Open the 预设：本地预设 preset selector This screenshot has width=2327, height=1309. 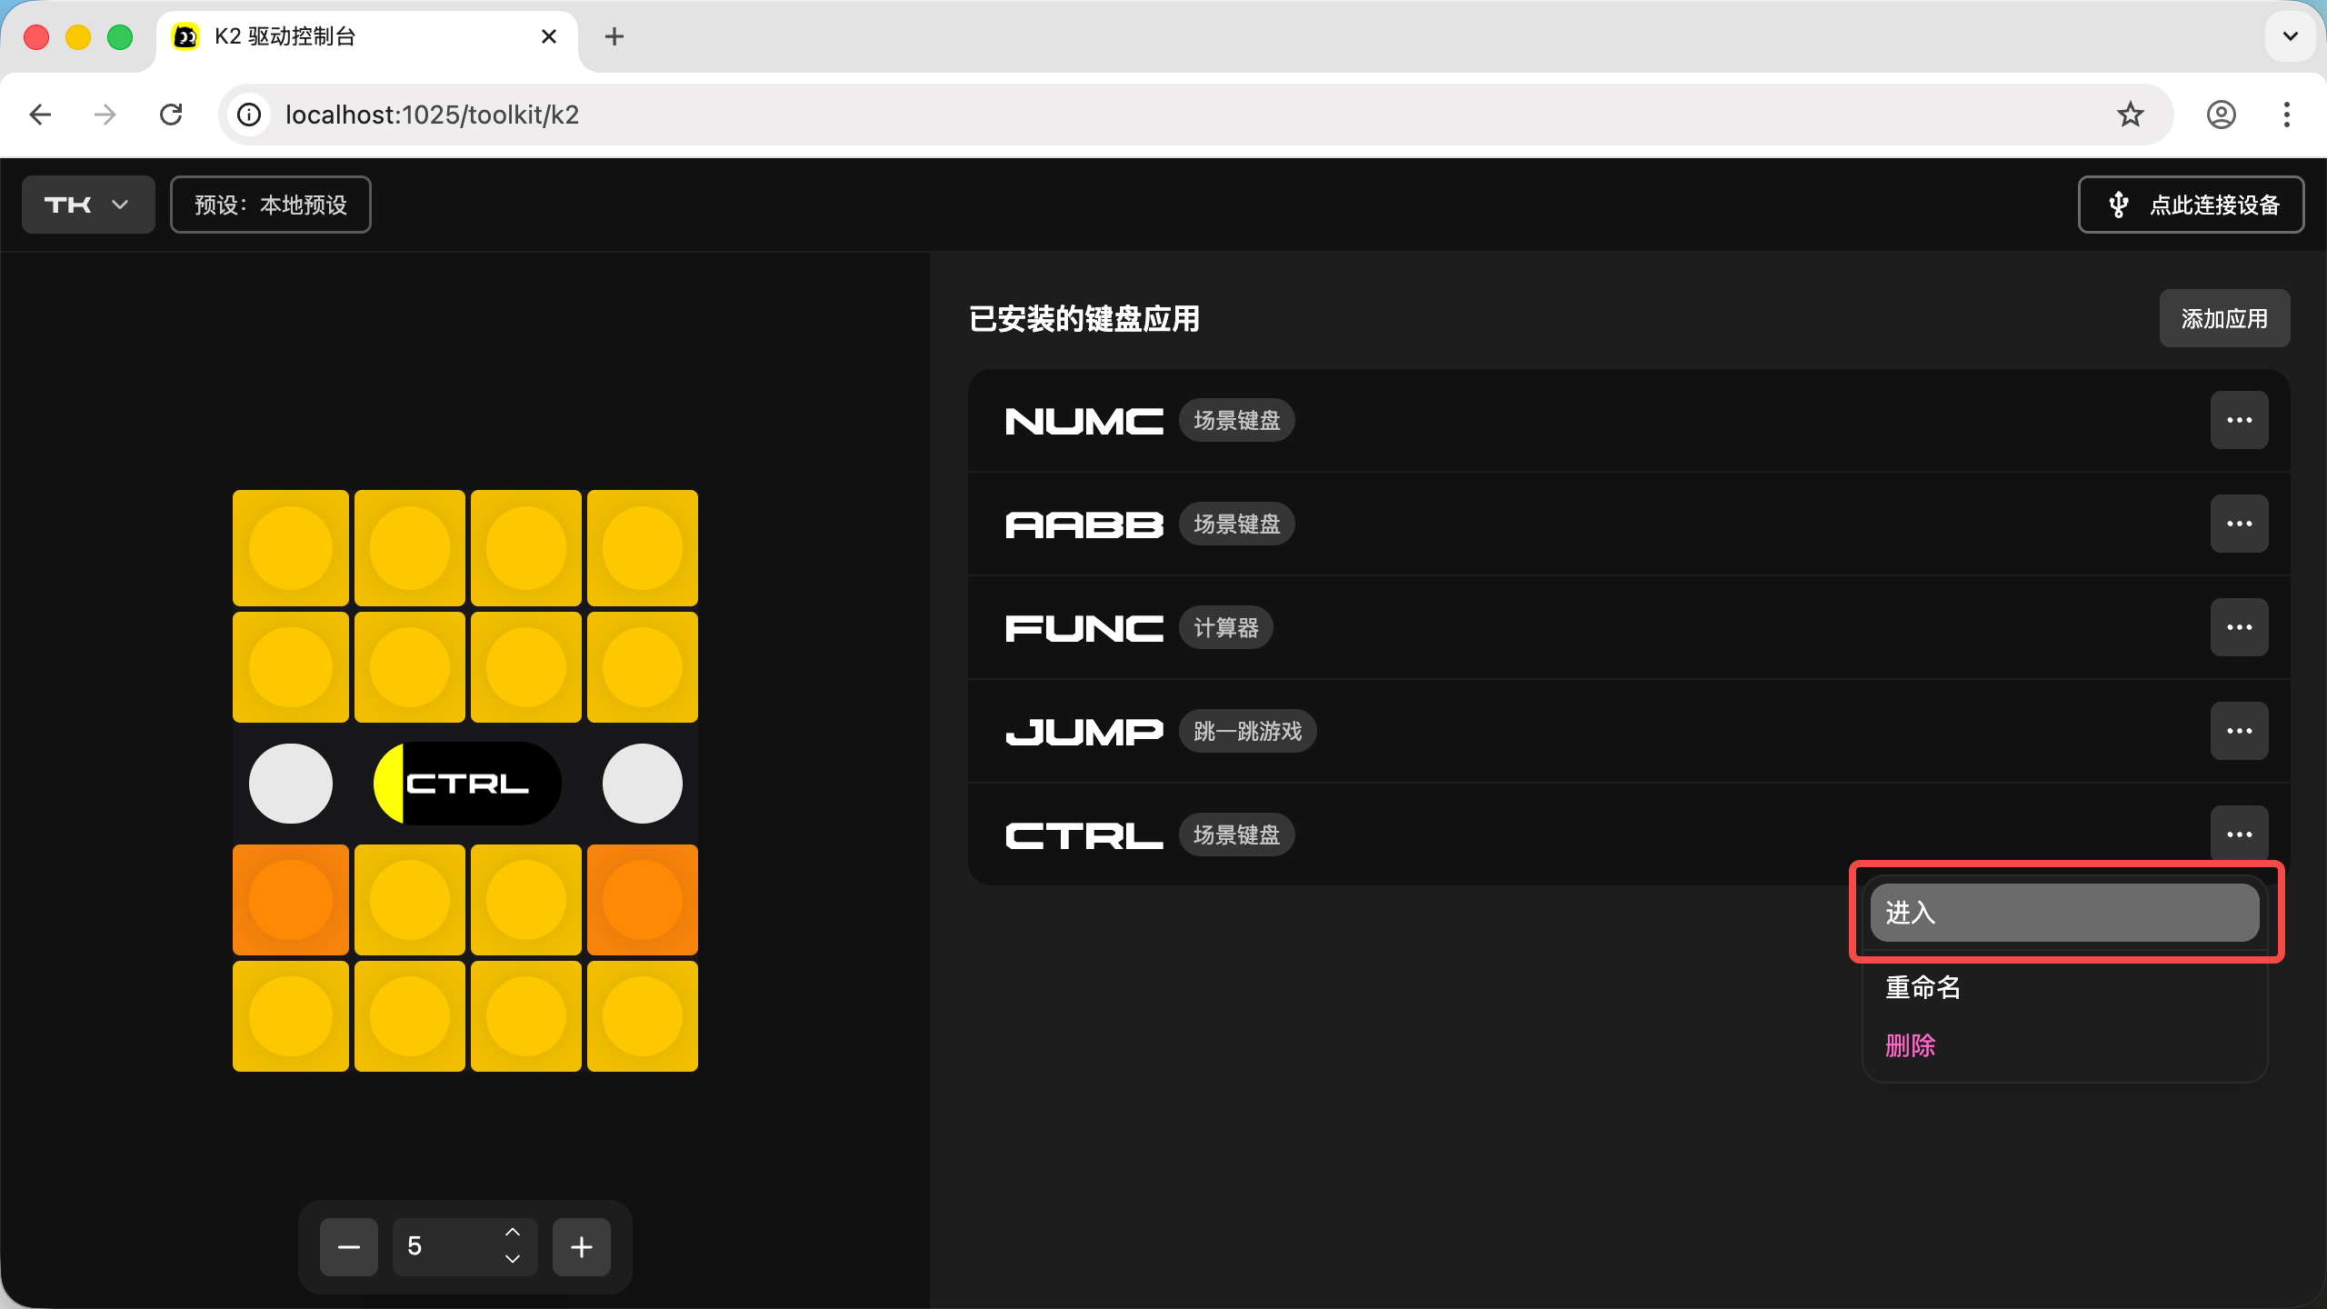click(x=271, y=205)
